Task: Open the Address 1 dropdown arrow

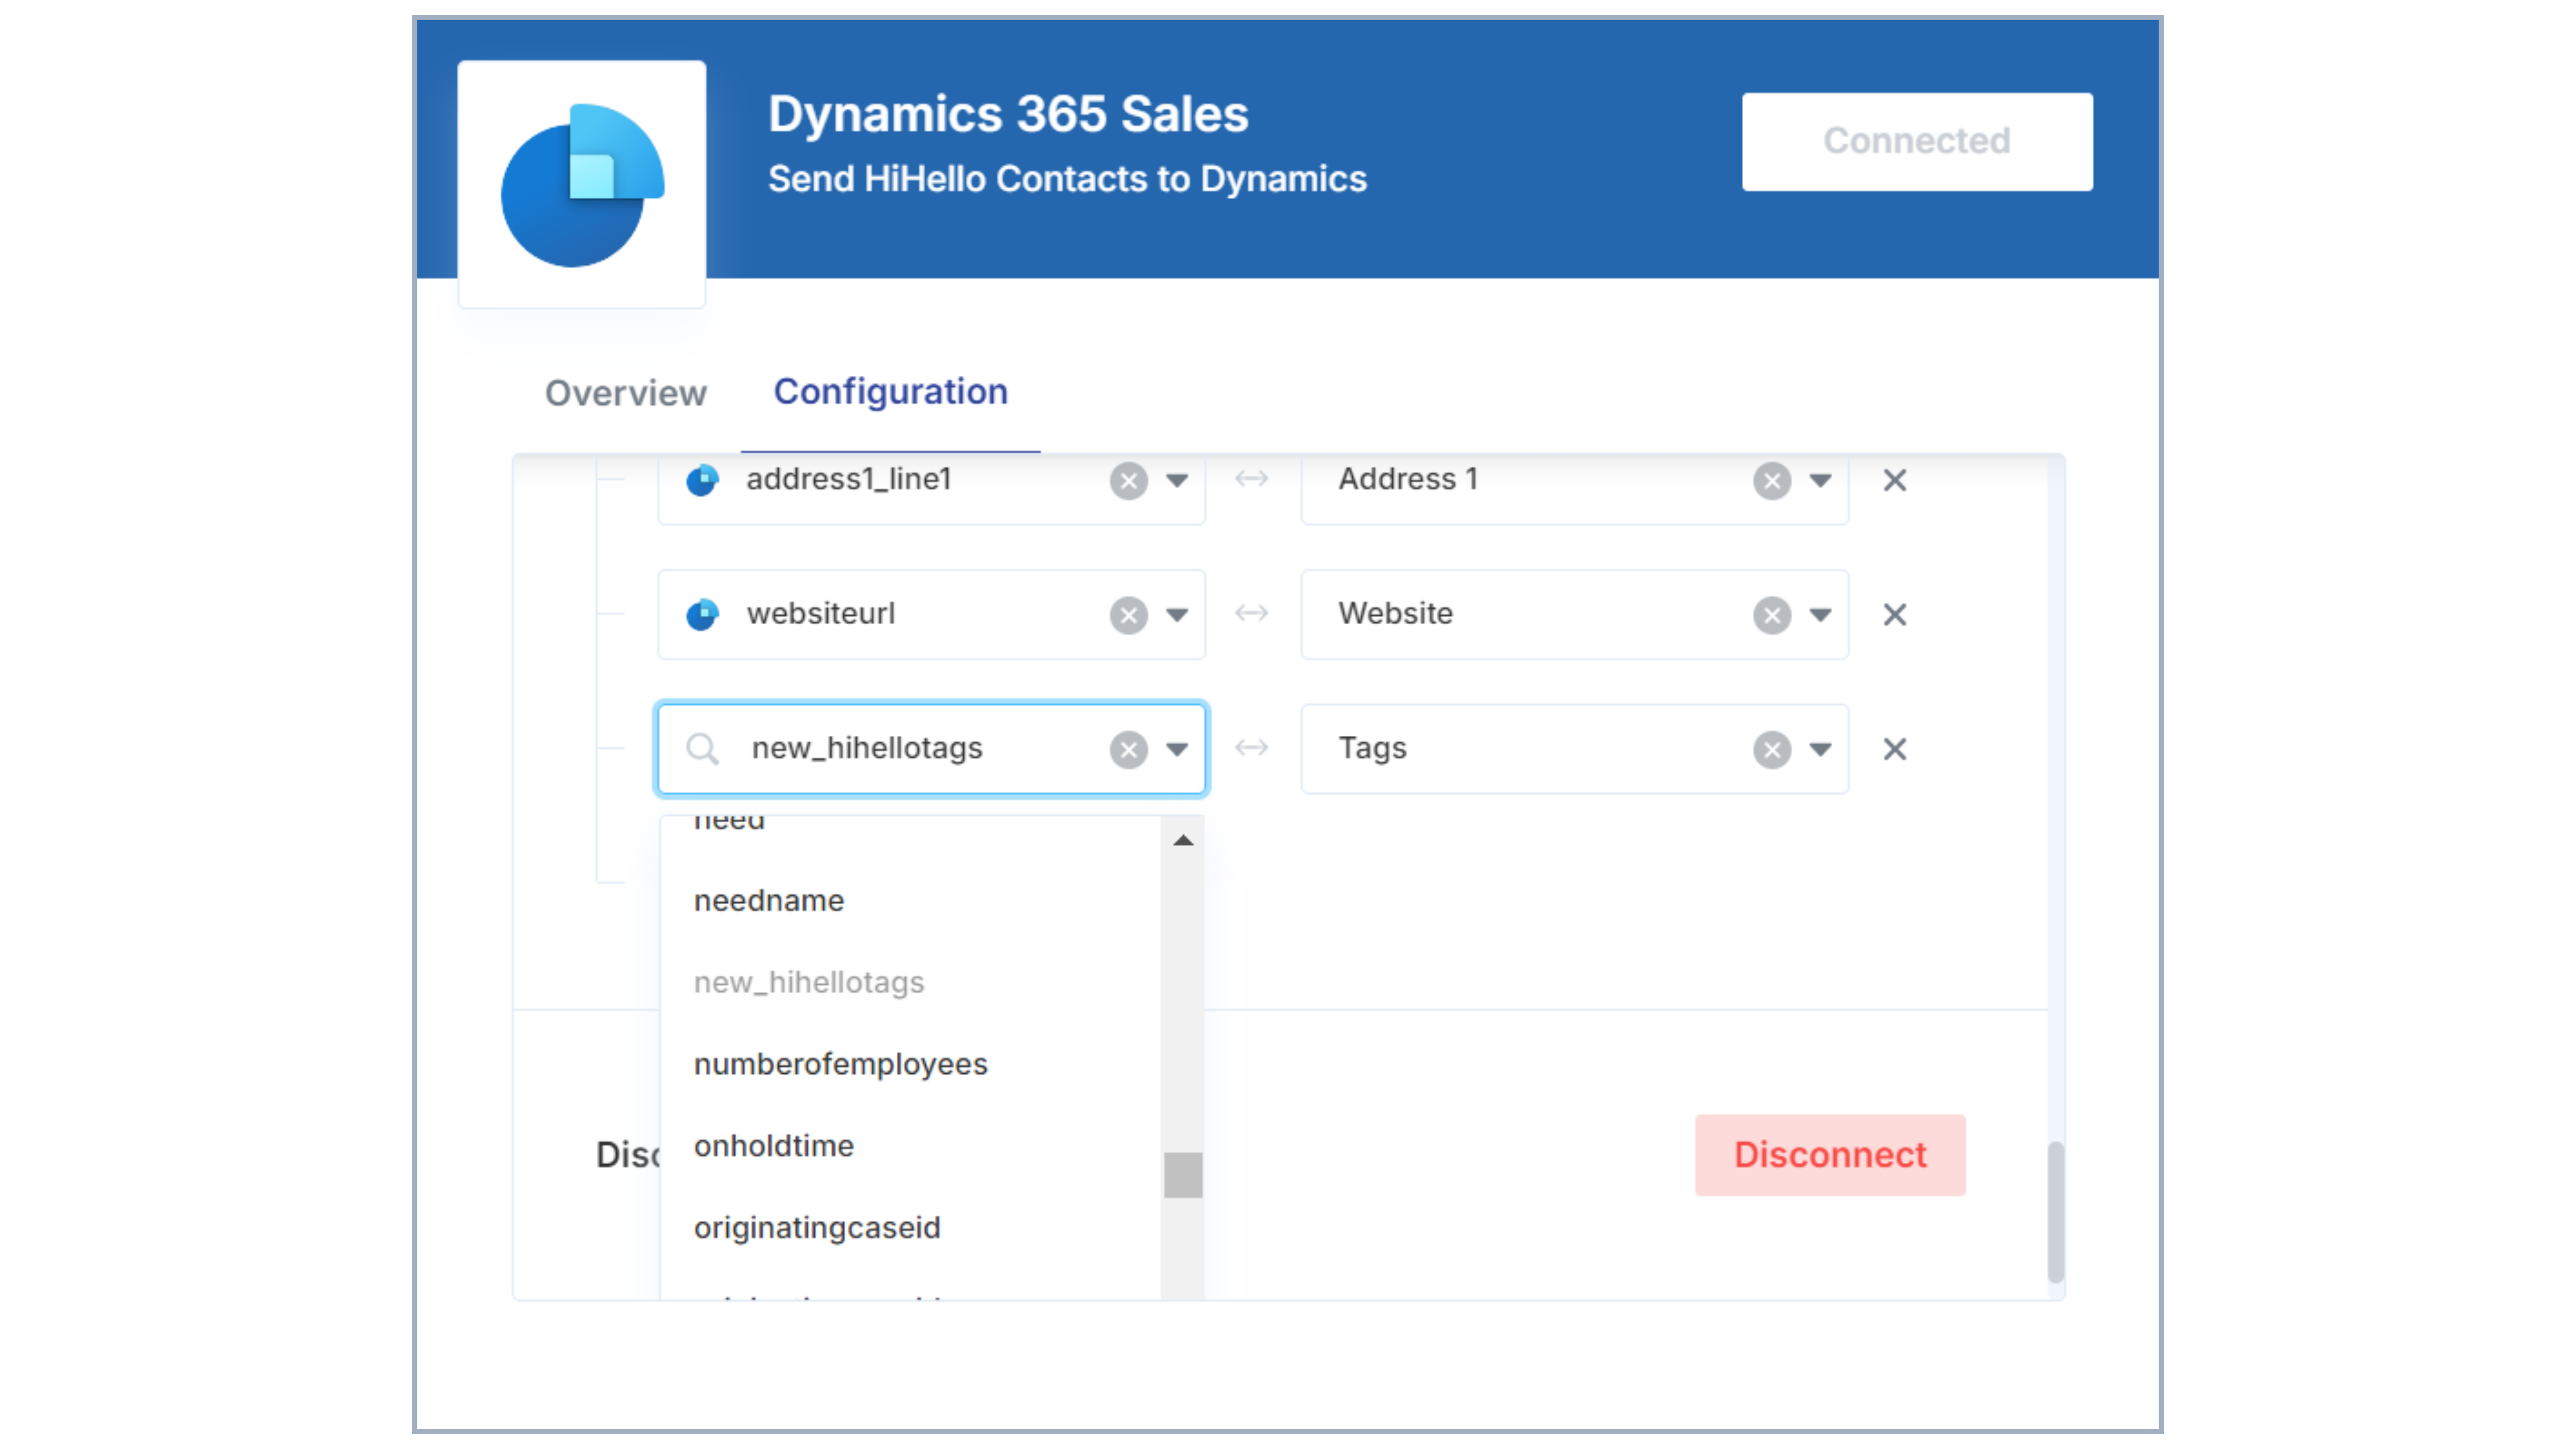Action: coord(1820,481)
